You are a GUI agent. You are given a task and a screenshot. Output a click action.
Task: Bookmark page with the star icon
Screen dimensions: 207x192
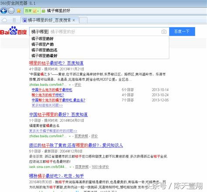tap(19, 11)
